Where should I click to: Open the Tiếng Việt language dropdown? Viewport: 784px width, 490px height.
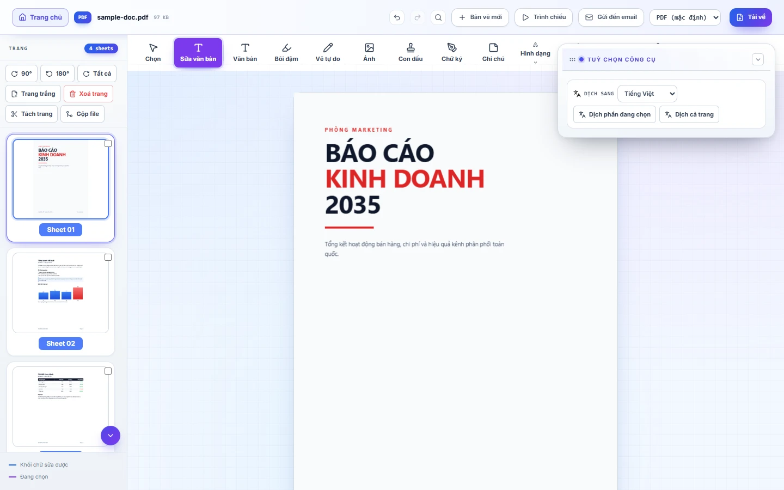pos(647,94)
